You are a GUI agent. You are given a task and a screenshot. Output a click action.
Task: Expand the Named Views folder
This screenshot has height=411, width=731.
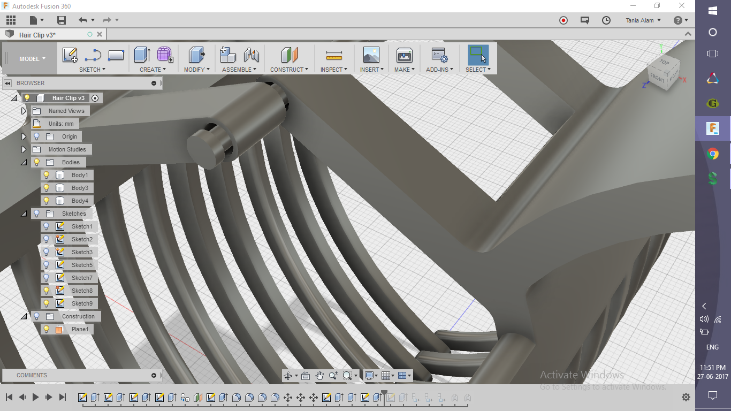point(24,111)
